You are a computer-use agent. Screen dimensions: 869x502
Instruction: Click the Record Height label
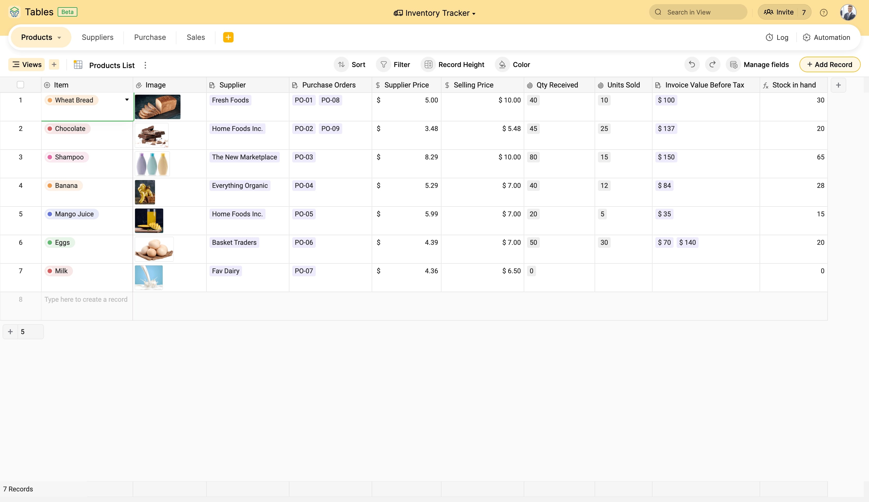[461, 64]
